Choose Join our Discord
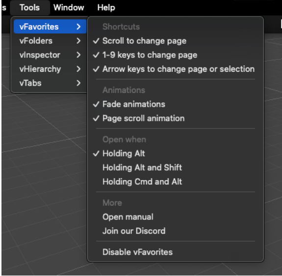This screenshot has width=282, height=276. [176, 231]
